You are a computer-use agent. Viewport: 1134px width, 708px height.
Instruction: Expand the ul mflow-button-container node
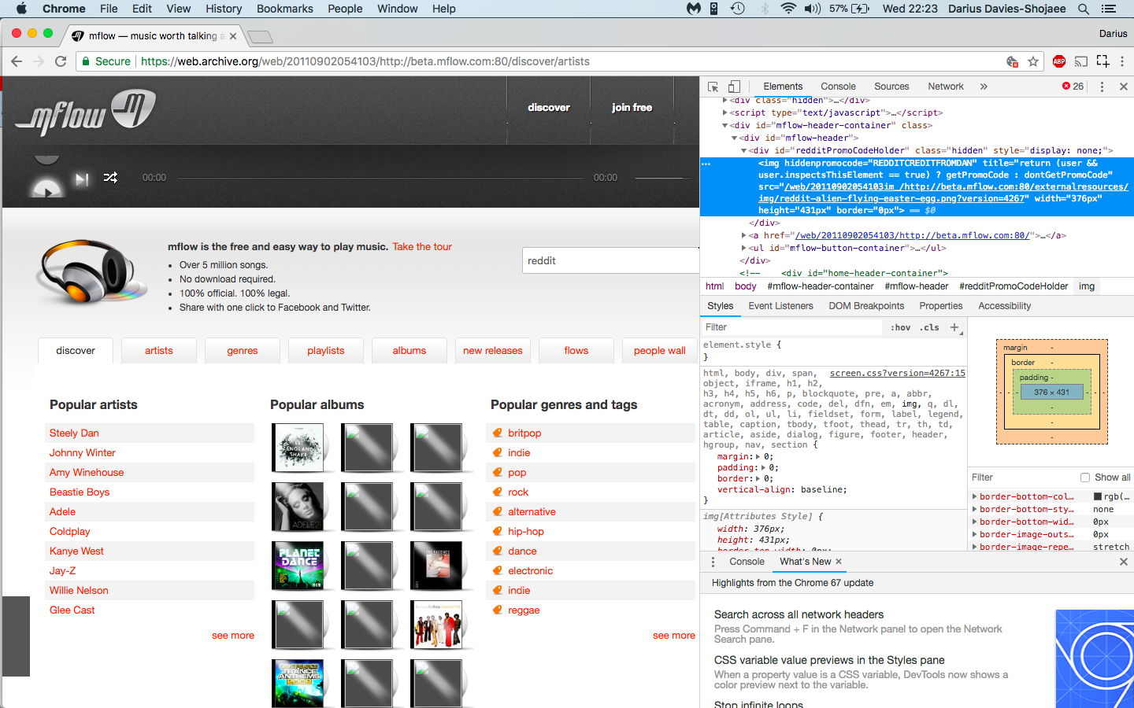coord(743,248)
